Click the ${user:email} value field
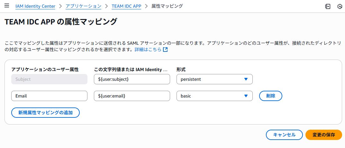 (132, 96)
